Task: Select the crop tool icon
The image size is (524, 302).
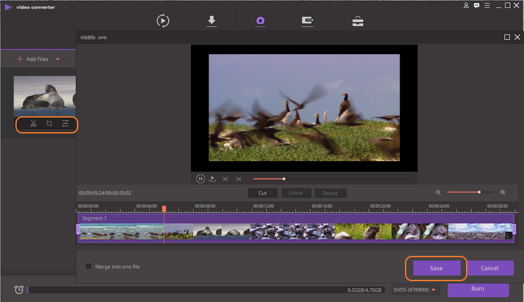Action: pyautogui.click(x=49, y=124)
